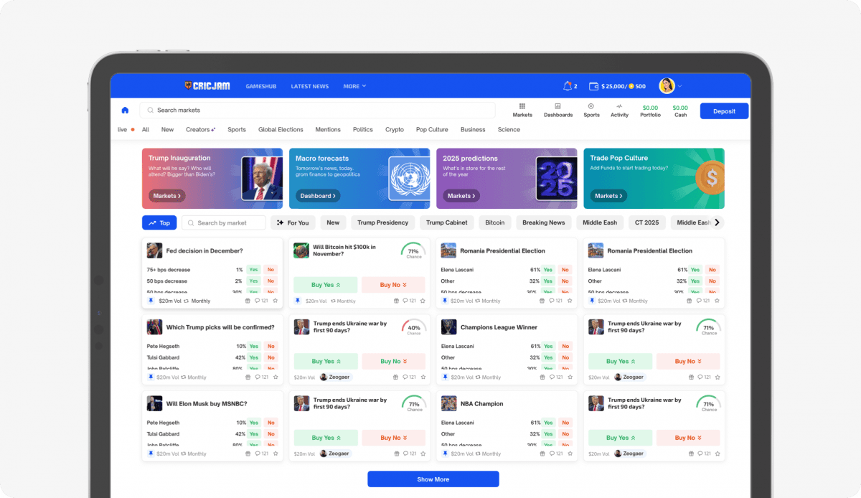Image resolution: width=861 pixels, height=498 pixels.
Task: Open the Portfolio $0.00 balance
Action: click(650, 111)
